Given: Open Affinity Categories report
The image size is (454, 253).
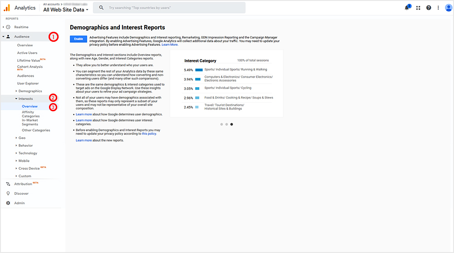Looking at the screenshot, I should [30, 114].
